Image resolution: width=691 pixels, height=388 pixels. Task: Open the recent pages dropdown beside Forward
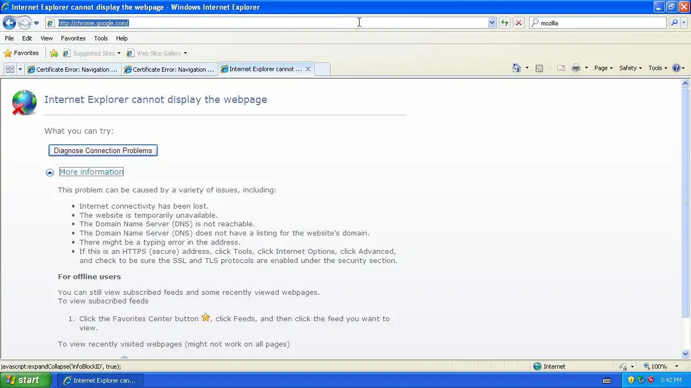click(x=36, y=23)
